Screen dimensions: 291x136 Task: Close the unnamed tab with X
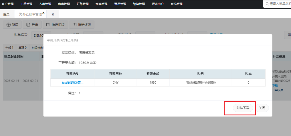(x=53, y=15)
